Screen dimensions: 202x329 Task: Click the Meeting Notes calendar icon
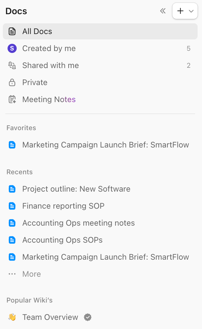(12, 99)
